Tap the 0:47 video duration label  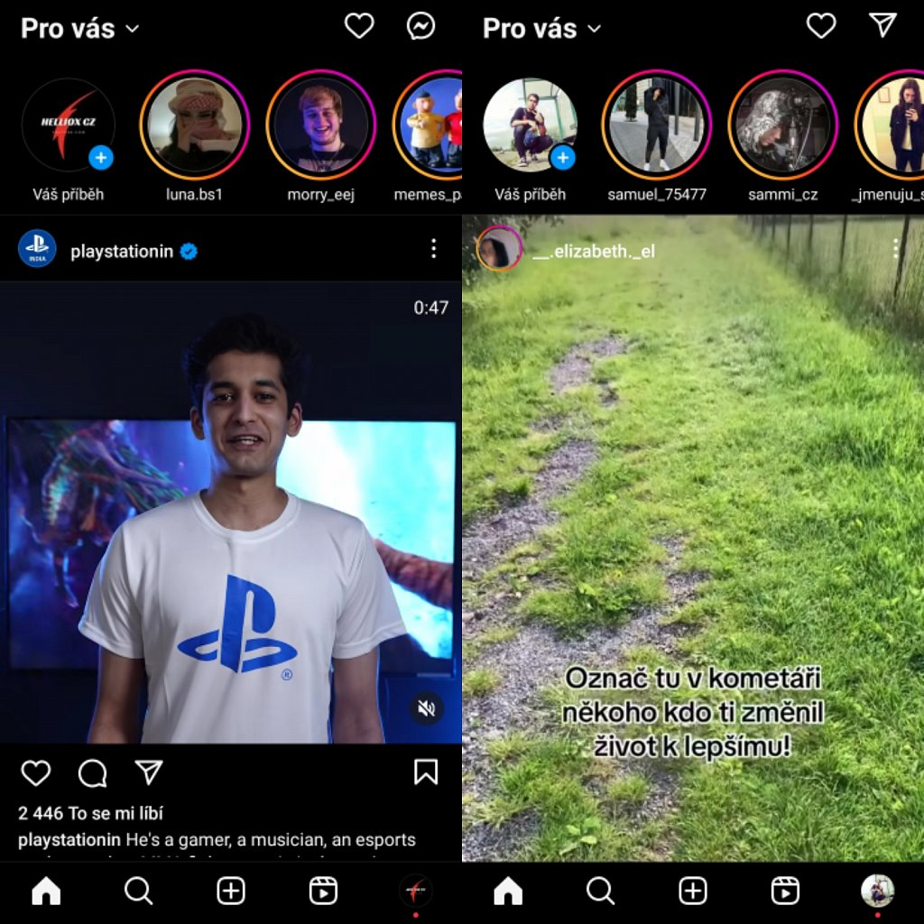click(x=430, y=308)
